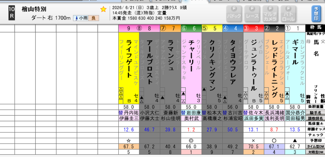Click trainer 杉浦宏昭
The image size is (325, 157).
pos(233,118)
